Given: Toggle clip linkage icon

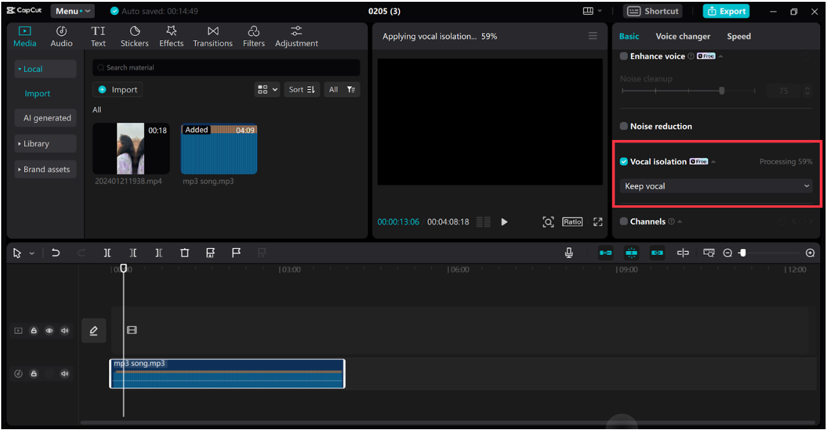Looking at the screenshot, I should [x=657, y=253].
